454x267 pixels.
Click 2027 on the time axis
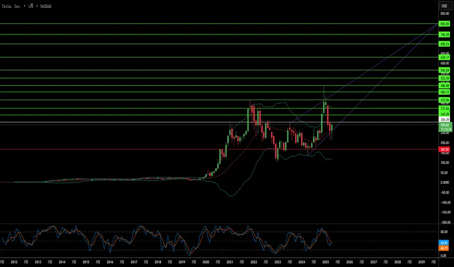click(x=374, y=262)
